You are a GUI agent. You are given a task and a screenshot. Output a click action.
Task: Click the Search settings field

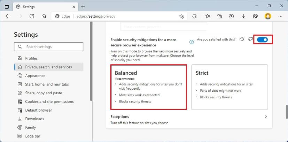tap(48, 47)
